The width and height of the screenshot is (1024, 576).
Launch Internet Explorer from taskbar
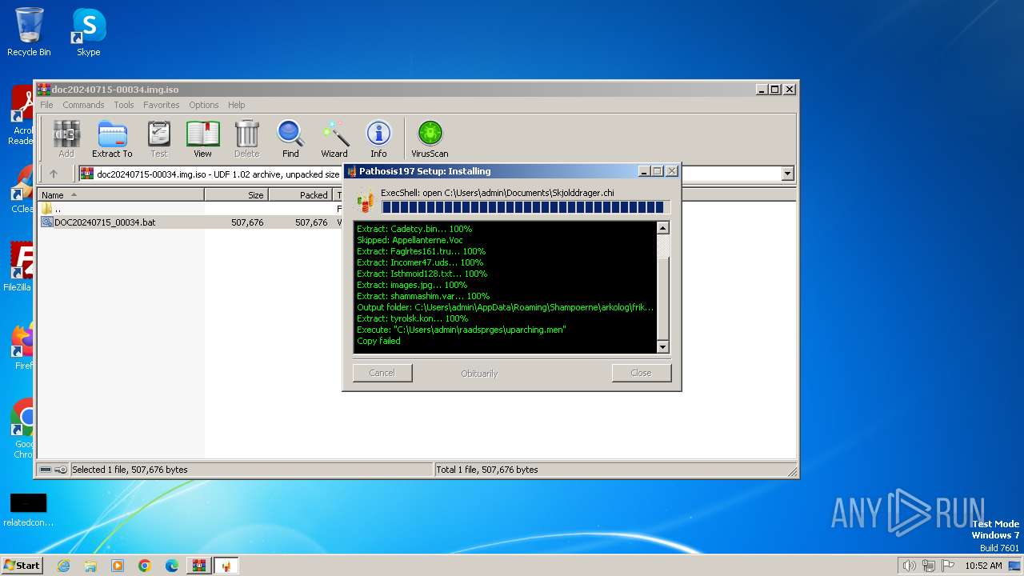[x=63, y=566]
